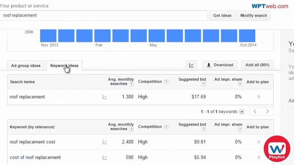This screenshot has height=165, width=294.
Task: Open the WPTweb.com logo link
Action: tap(270, 6)
